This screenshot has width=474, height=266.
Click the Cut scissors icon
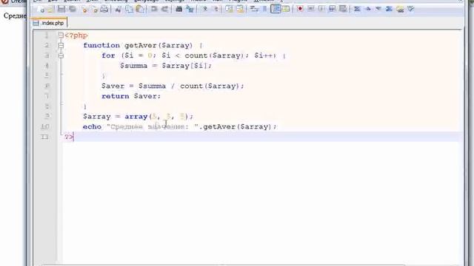point(118,9)
